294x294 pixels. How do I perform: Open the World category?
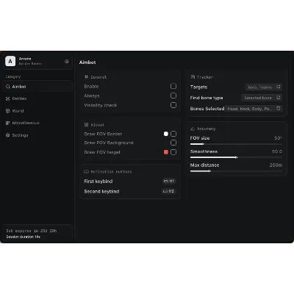37,111
